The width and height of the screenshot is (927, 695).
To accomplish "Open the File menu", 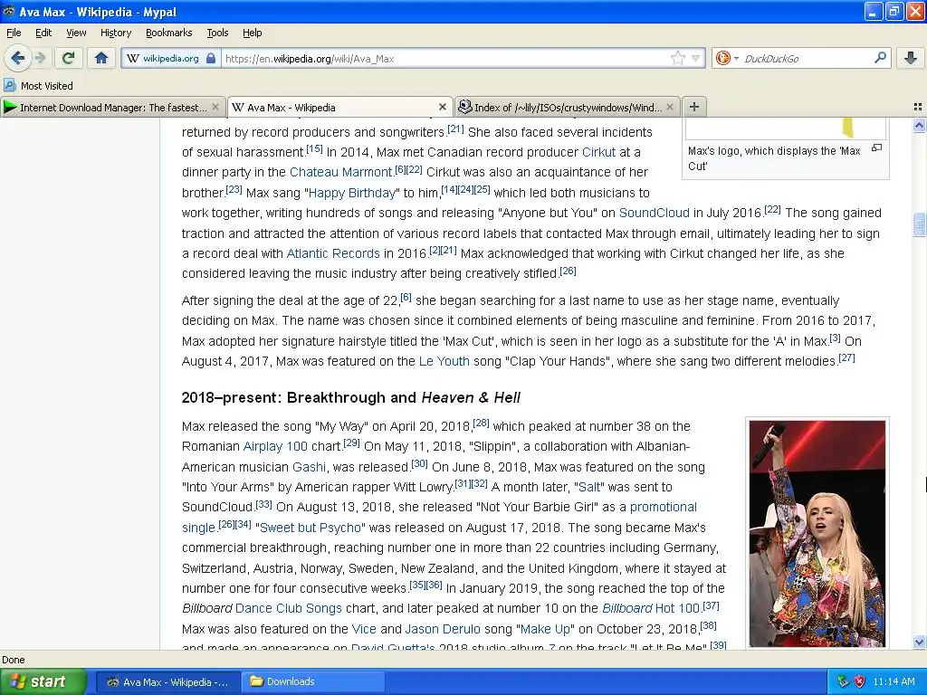I will tap(14, 33).
